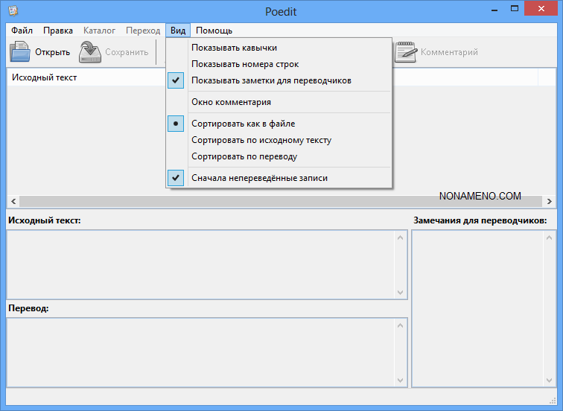The width and height of the screenshot is (563, 411).
Task: Open Окно комментария from the menu
Action: click(x=231, y=102)
